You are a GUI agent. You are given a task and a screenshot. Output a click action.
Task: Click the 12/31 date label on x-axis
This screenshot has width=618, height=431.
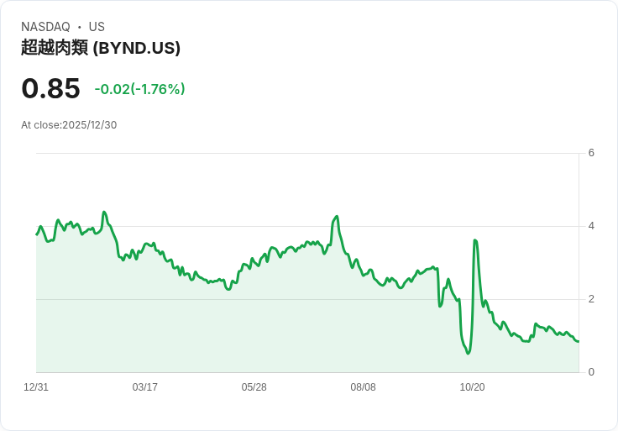36,387
